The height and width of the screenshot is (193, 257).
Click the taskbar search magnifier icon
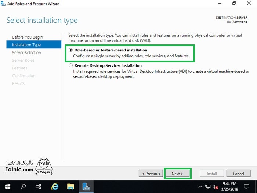[23, 186]
